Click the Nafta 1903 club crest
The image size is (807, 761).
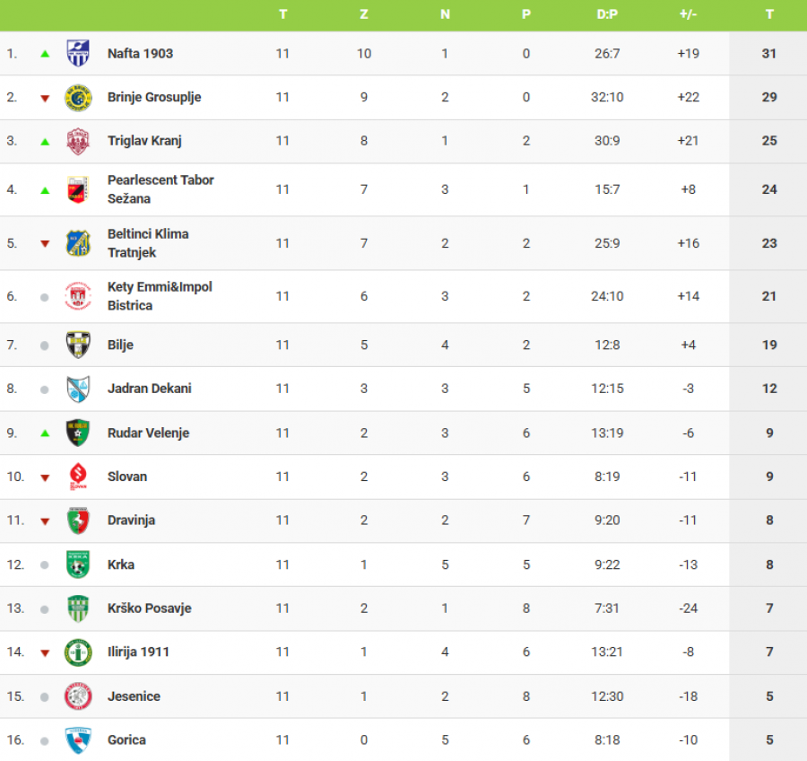(78, 53)
